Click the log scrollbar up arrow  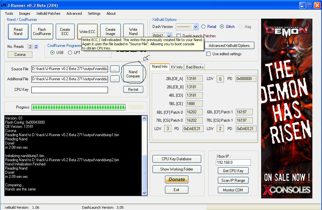(x=144, y=118)
